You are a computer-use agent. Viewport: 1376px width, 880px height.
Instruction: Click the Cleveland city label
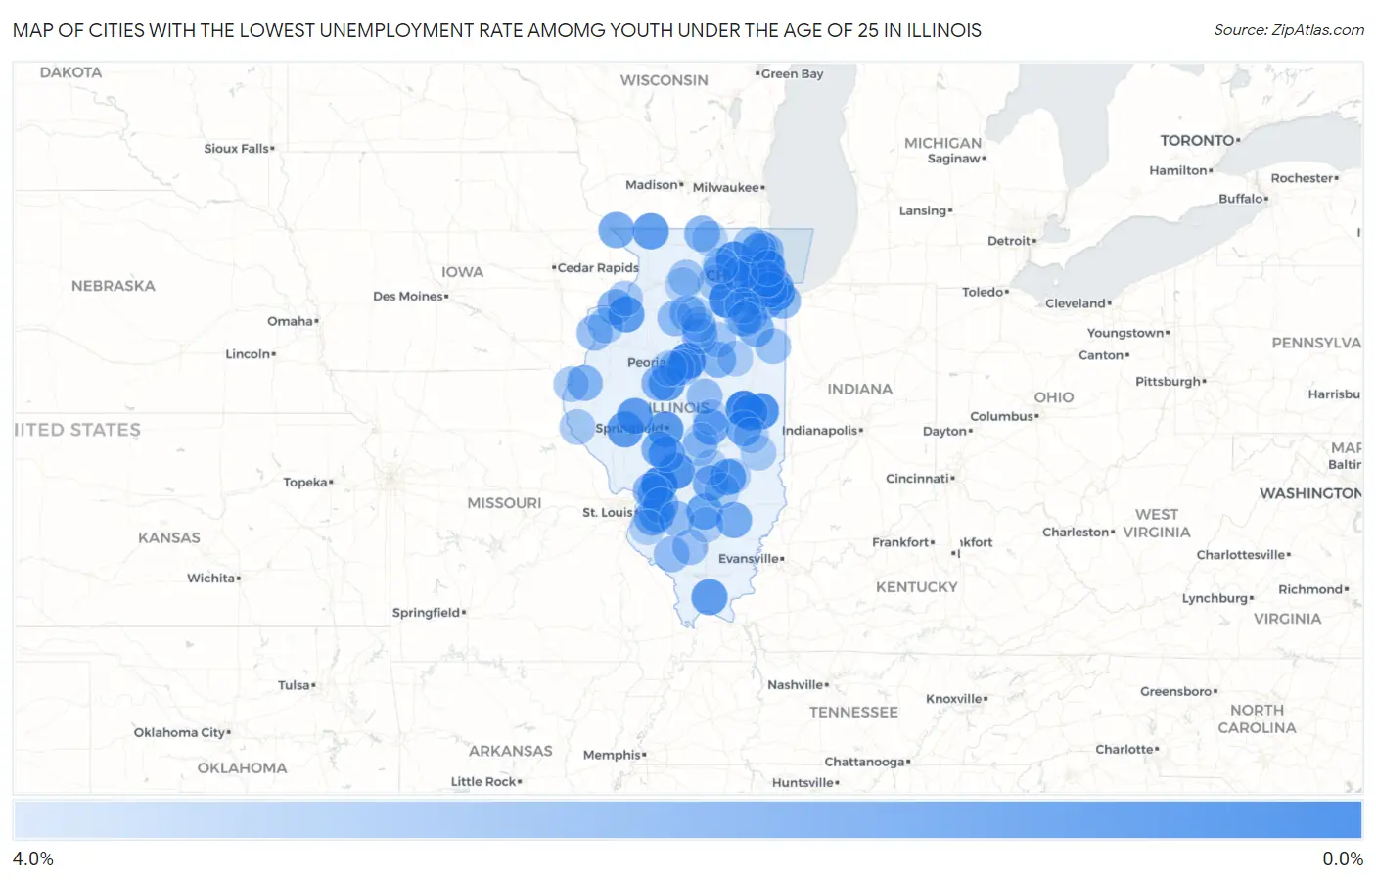(1078, 303)
